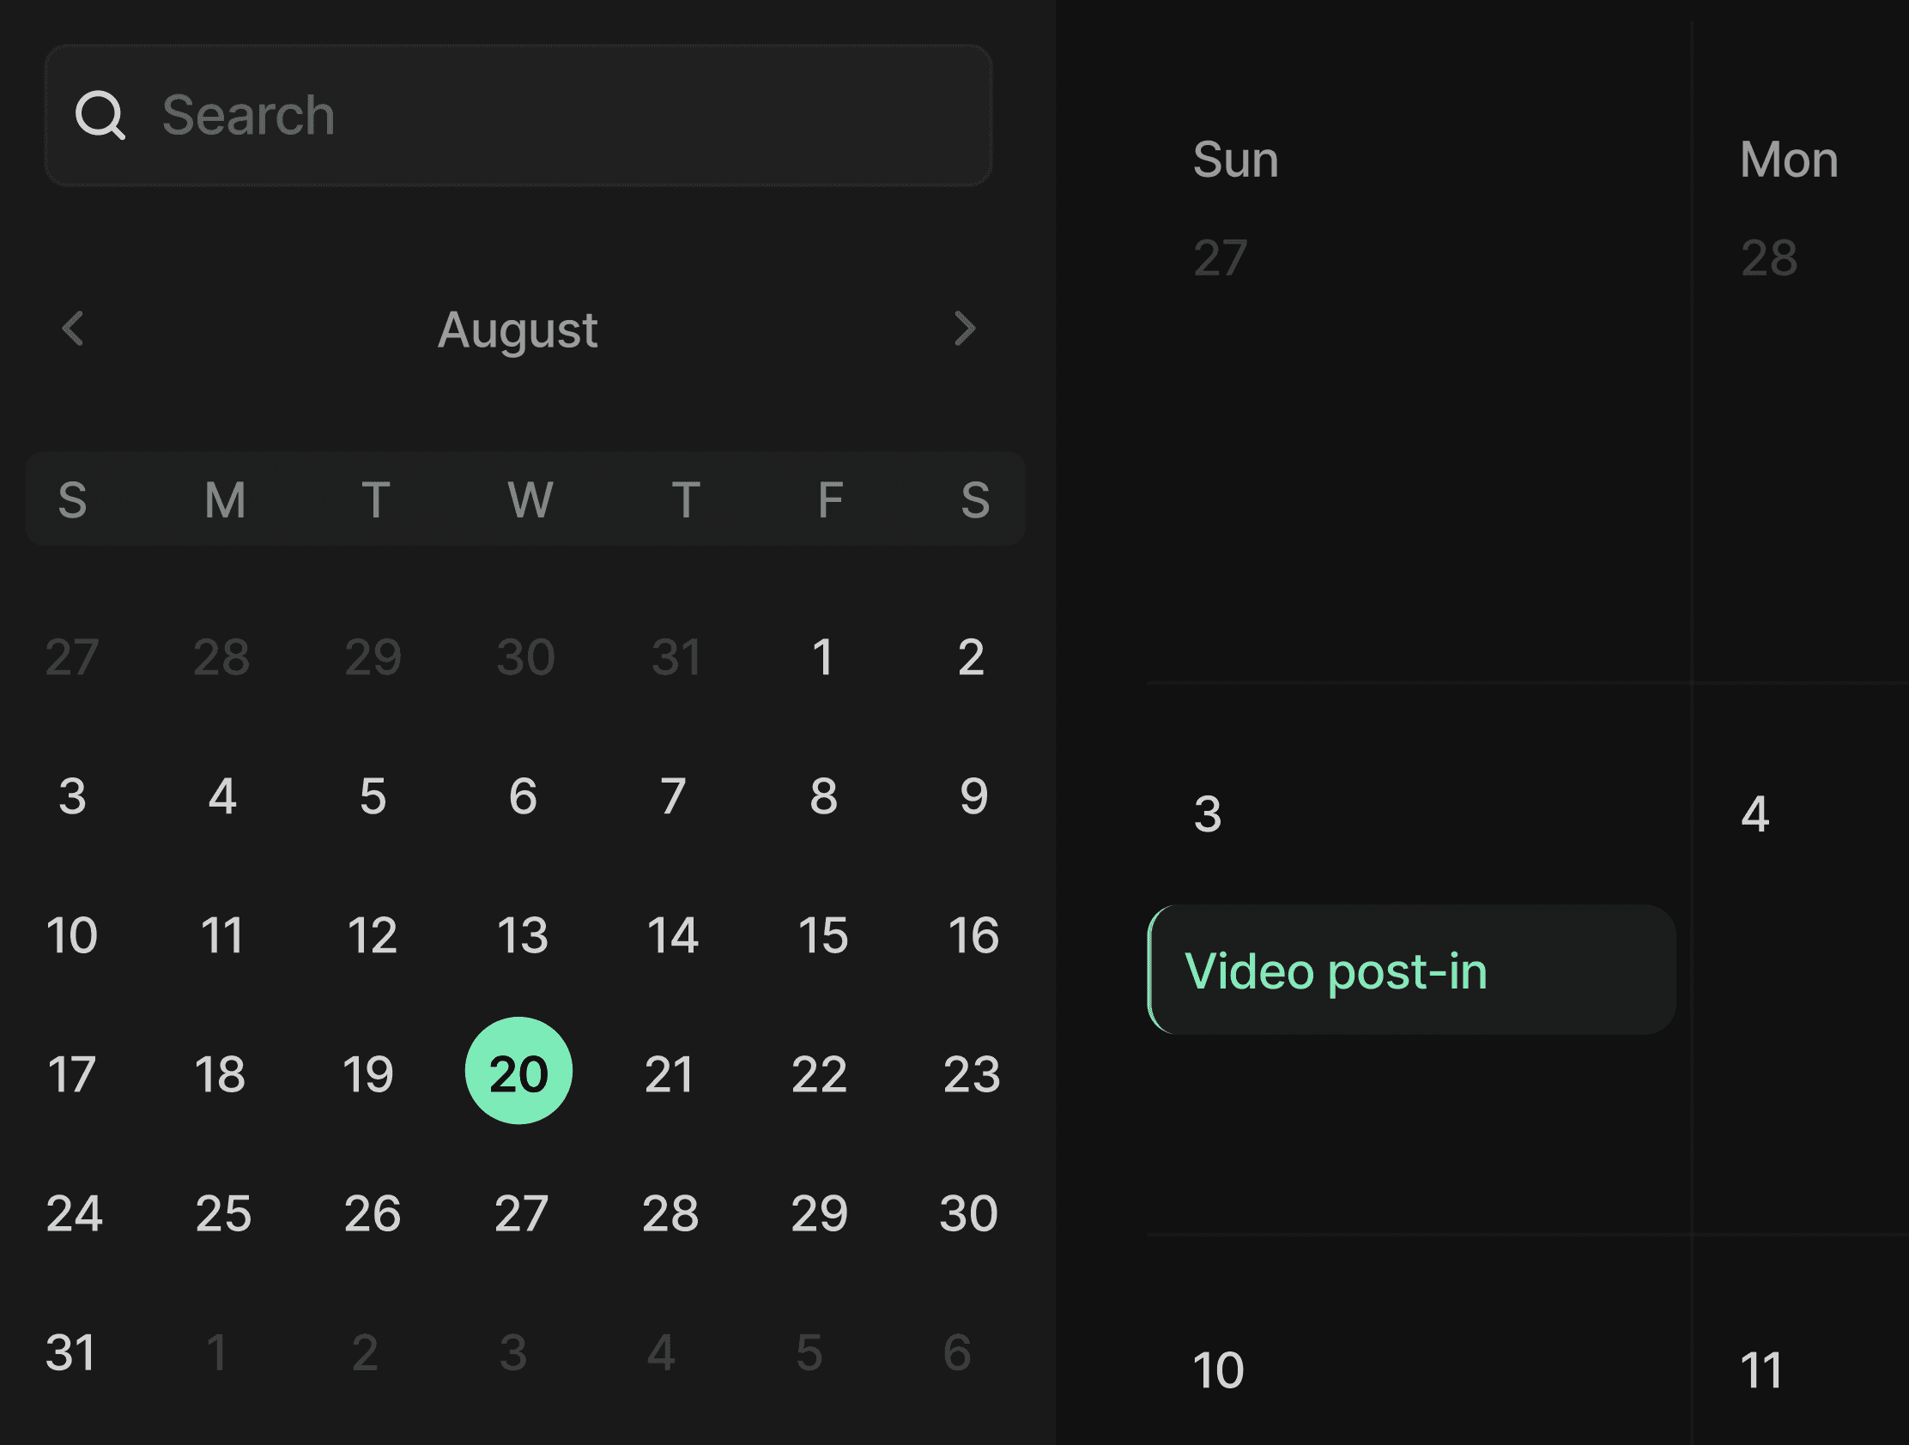Click the Mon column header
This screenshot has height=1445, width=1909.
tap(1788, 159)
